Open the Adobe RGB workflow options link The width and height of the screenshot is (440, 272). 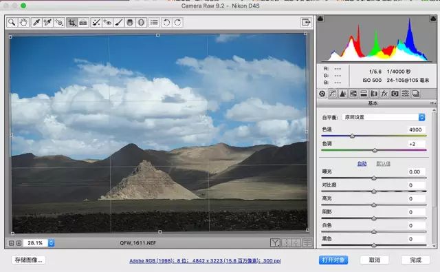205,261
